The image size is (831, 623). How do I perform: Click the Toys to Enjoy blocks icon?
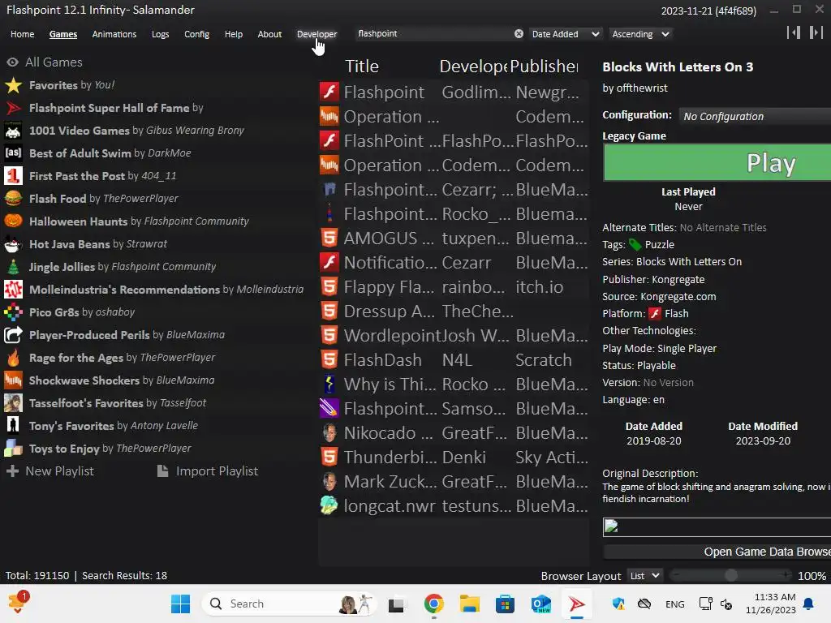[13, 449]
